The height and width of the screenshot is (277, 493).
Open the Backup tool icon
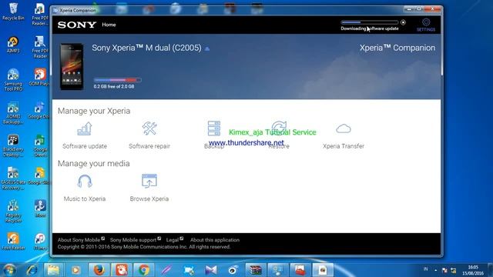(x=214, y=128)
